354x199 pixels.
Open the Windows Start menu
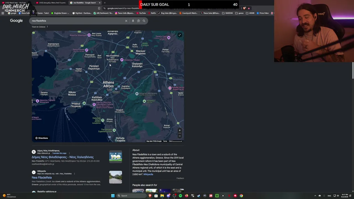point(113,196)
